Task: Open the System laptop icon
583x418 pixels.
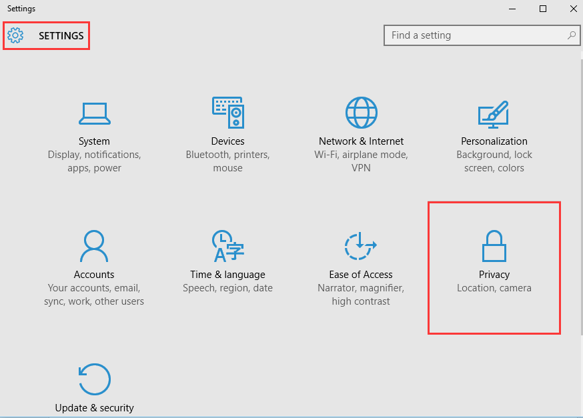Action: (95, 113)
